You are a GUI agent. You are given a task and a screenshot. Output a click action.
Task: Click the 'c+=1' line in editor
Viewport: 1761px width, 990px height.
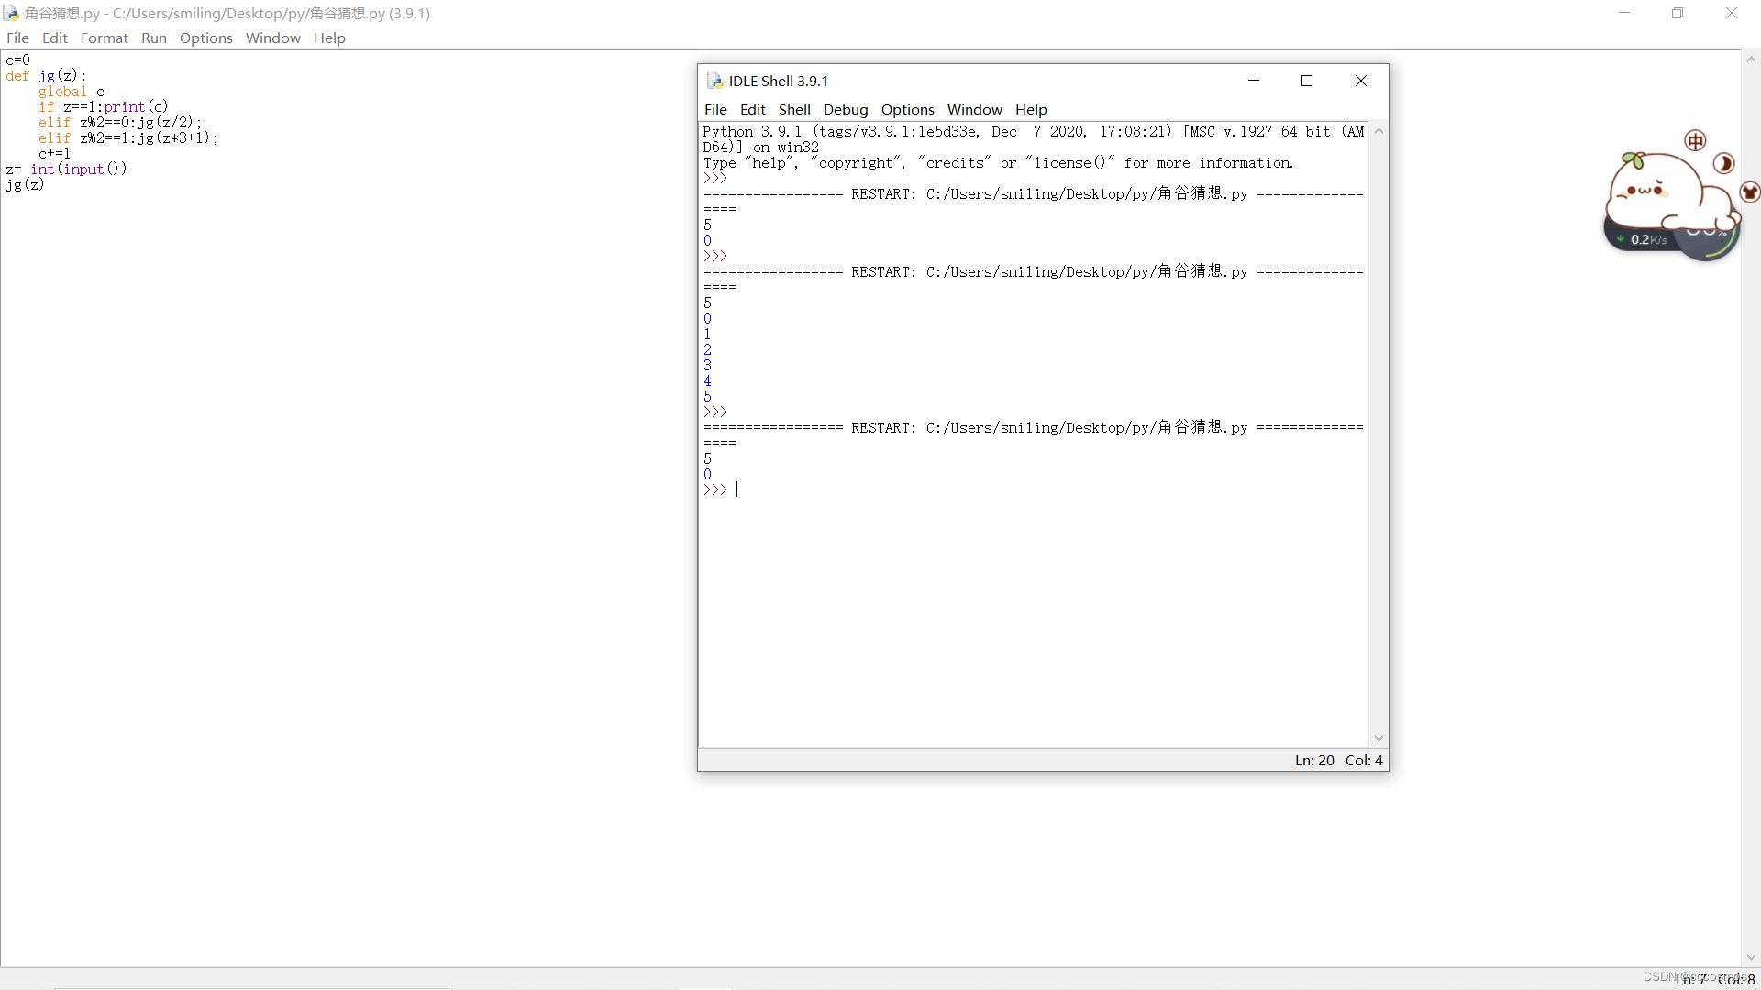(54, 154)
